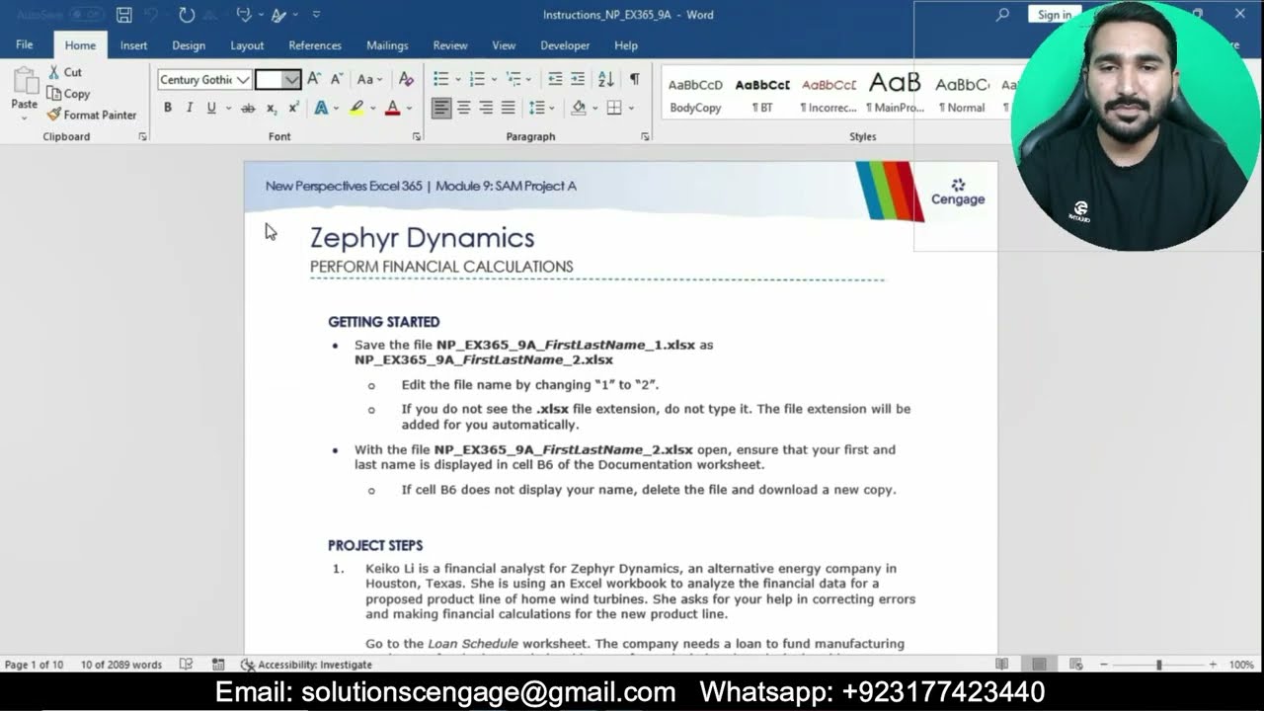This screenshot has width=1264, height=711.
Task: Toggle Italic formatting
Action: [189, 108]
